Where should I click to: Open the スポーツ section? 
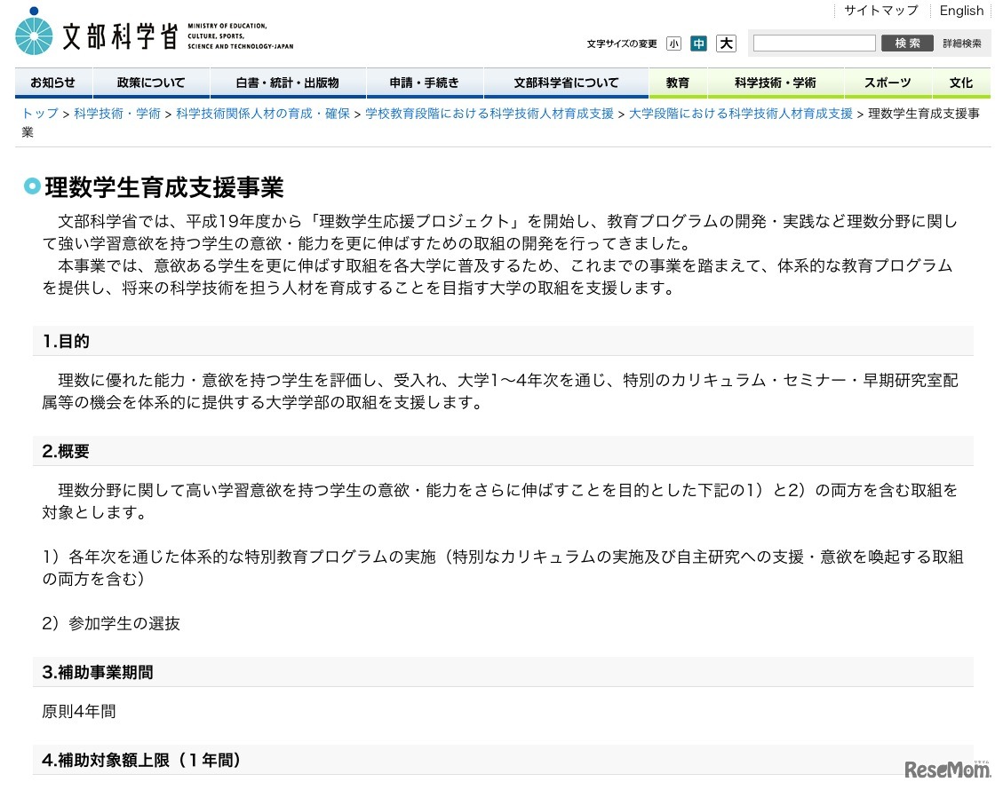[886, 82]
